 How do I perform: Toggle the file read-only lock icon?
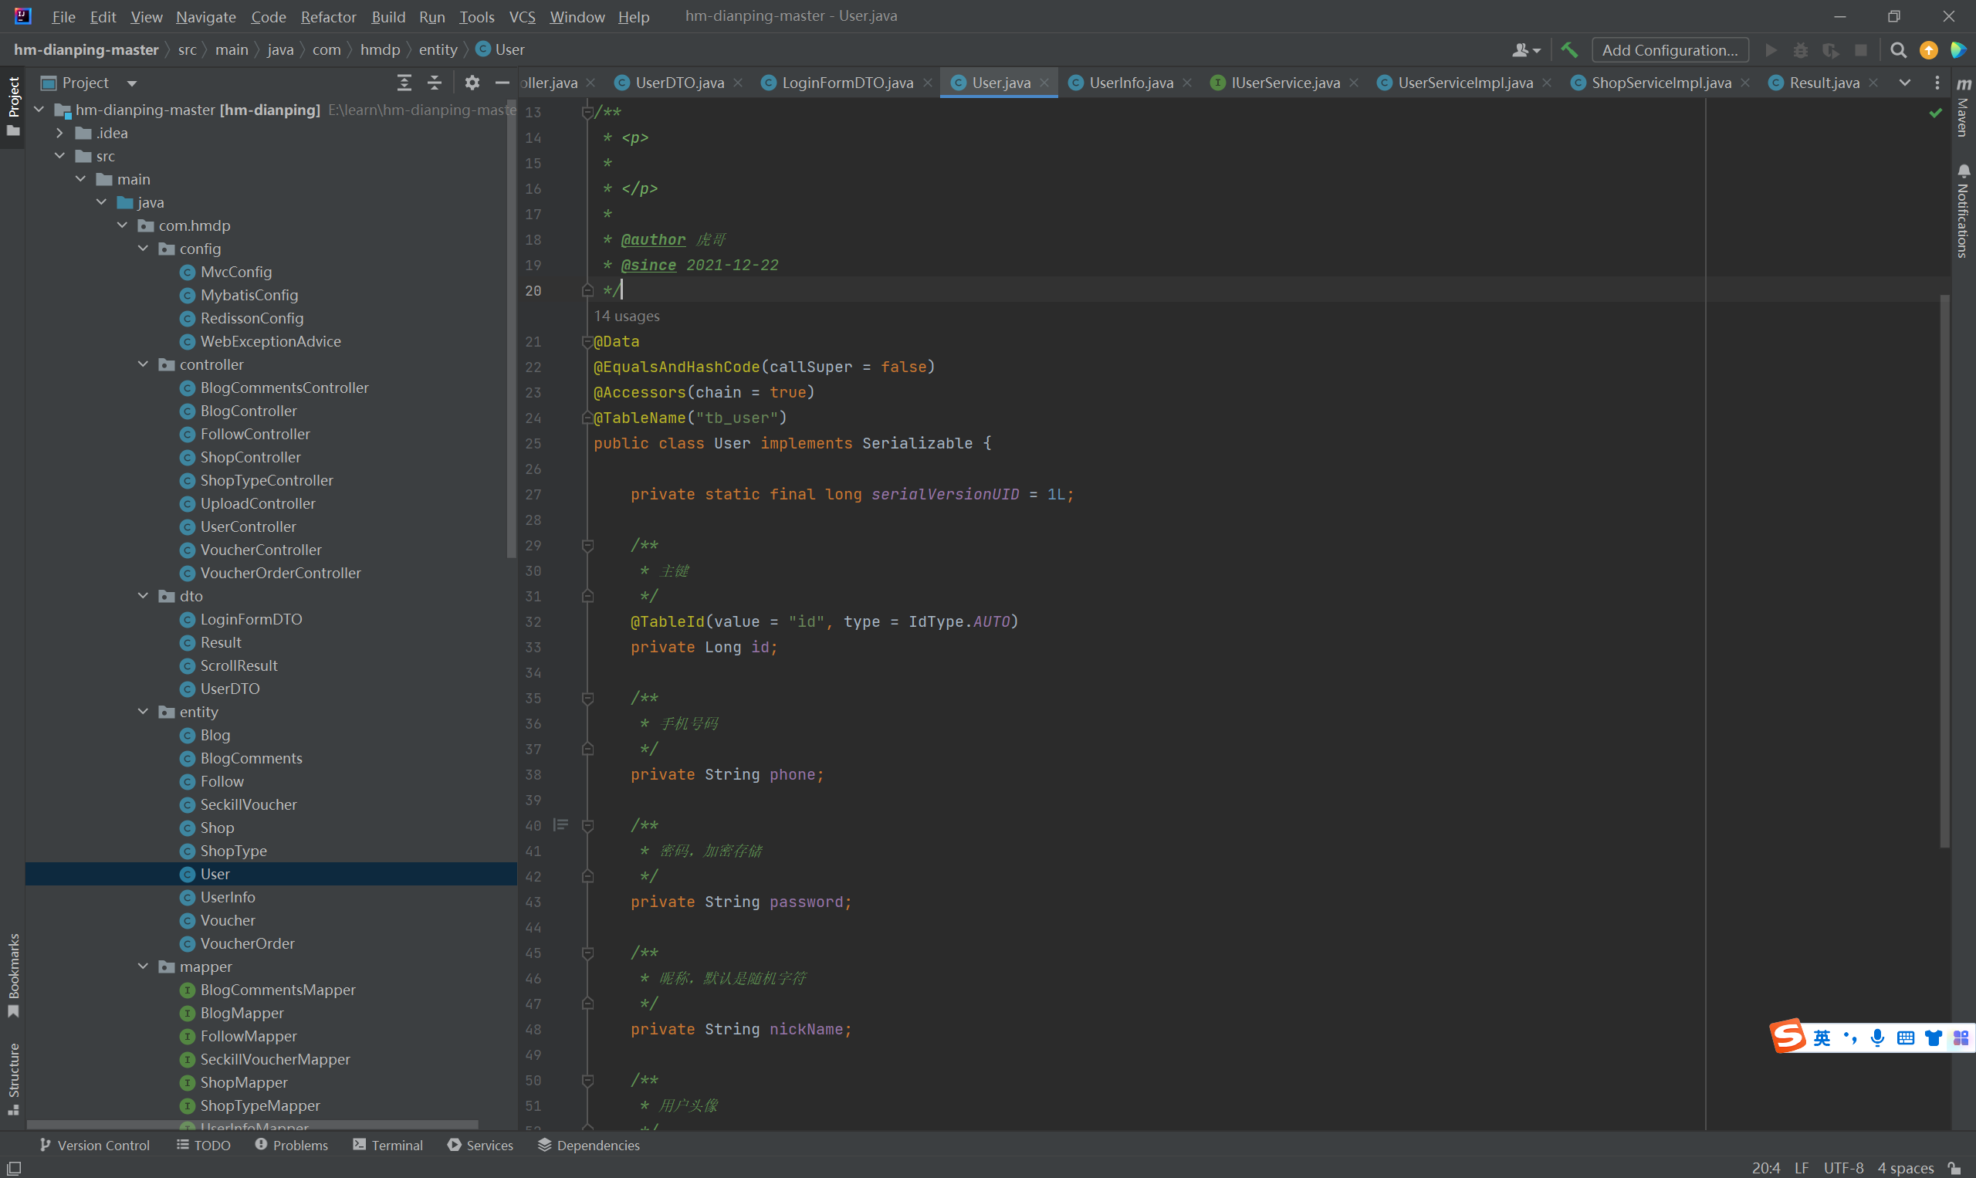[x=1954, y=1168]
